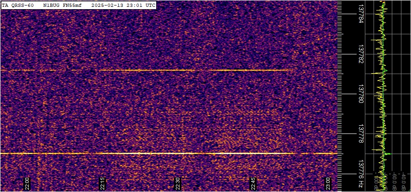Select the 137778 frequency scale label
The image size is (411, 192).
click(x=361, y=134)
